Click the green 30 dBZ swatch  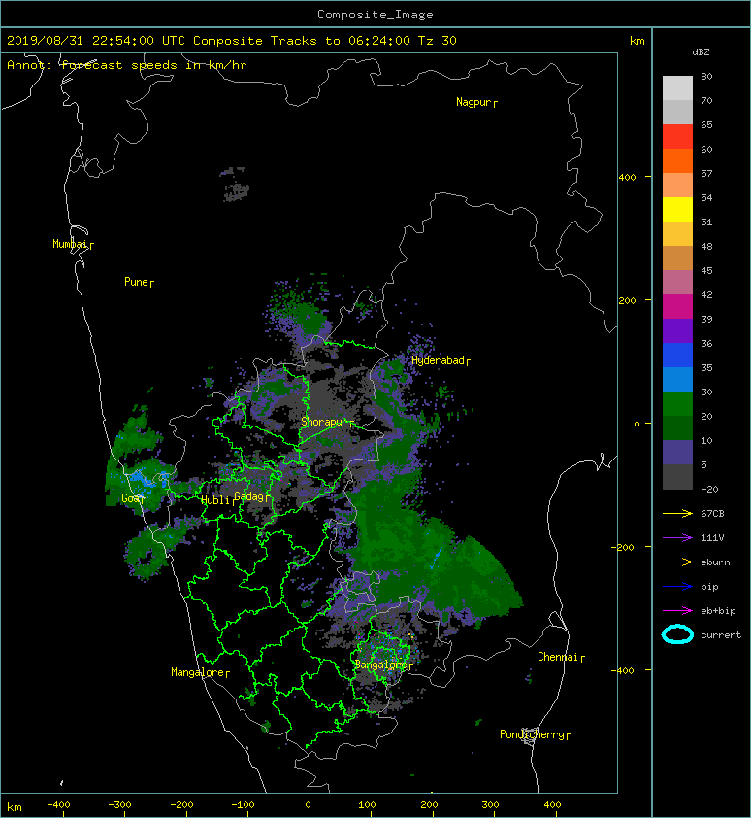pos(677,403)
